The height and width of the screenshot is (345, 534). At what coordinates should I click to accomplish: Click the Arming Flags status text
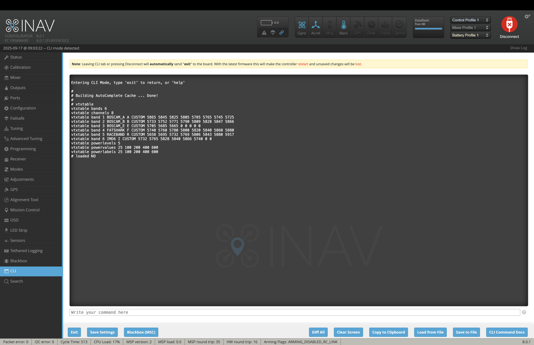[x=301, y=342]
